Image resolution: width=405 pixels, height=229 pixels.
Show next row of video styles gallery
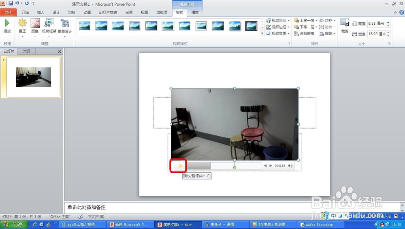point(262,27)
